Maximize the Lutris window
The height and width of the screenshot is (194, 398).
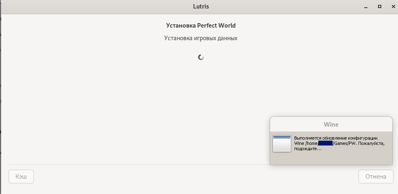(380, 7)
